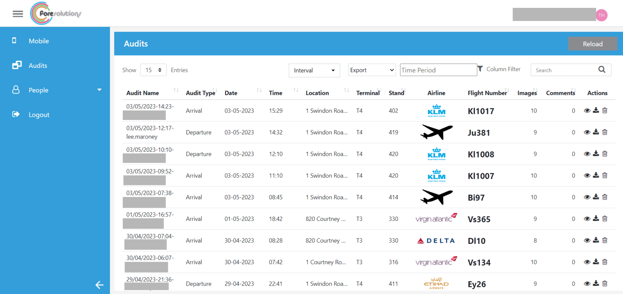The width and height of the screenshot is (623, 294).
Task: Focus the Time Period input field
Action: [x=438, y=70]
